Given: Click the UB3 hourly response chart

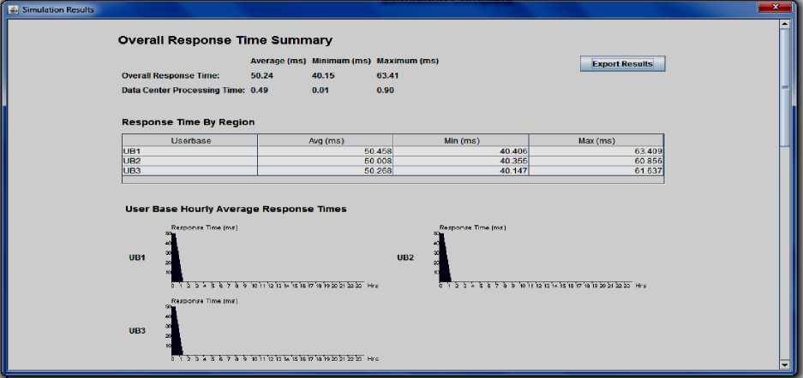Looking at the screenshot, I should [270, 330].
